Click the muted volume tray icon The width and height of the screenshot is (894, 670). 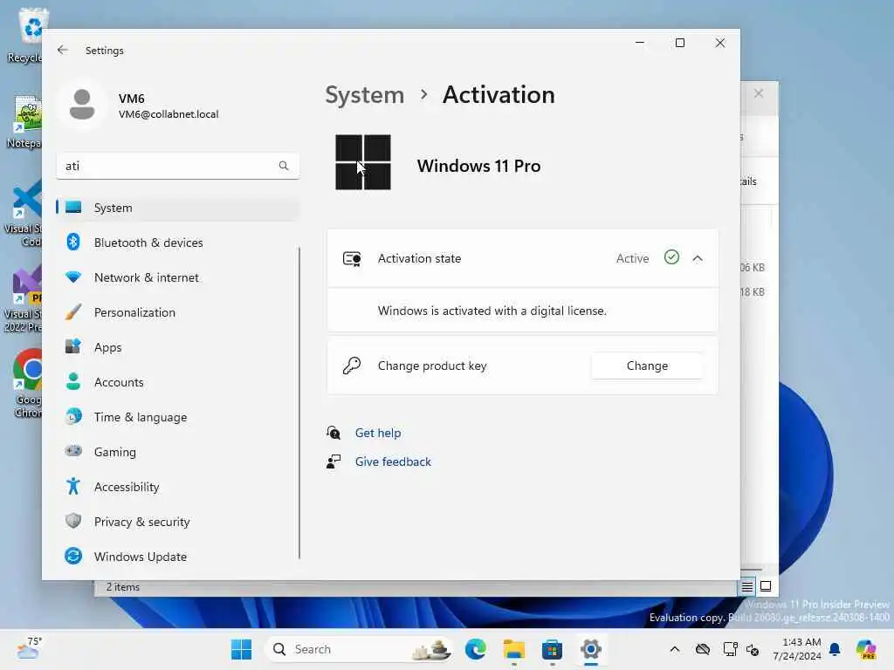pos(753,650)
